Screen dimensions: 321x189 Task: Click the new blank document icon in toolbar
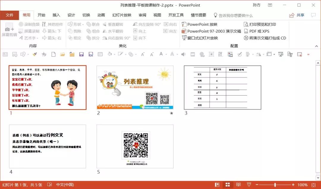point(53,54)
